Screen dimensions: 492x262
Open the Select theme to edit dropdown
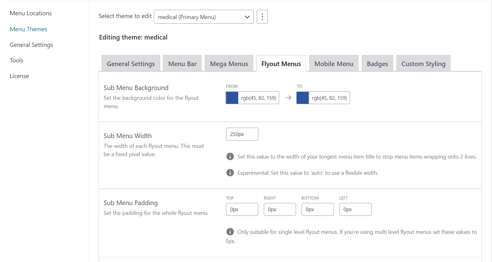click(x=204, y=17)
